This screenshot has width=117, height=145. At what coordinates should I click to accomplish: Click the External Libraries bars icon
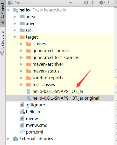[16, 139]
